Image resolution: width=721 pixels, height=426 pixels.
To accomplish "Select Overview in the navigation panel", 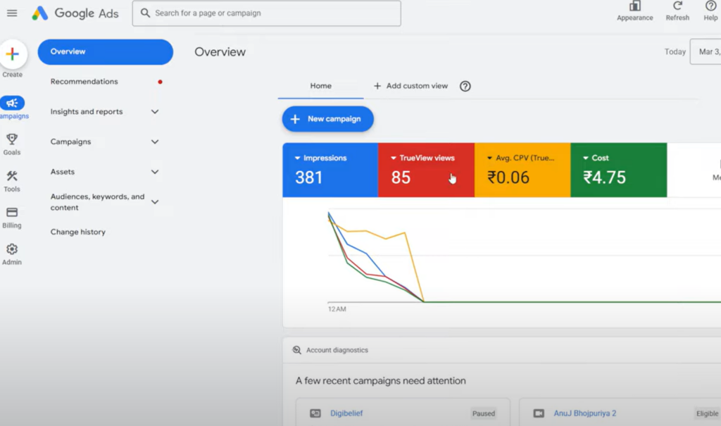I will point(106,51).
